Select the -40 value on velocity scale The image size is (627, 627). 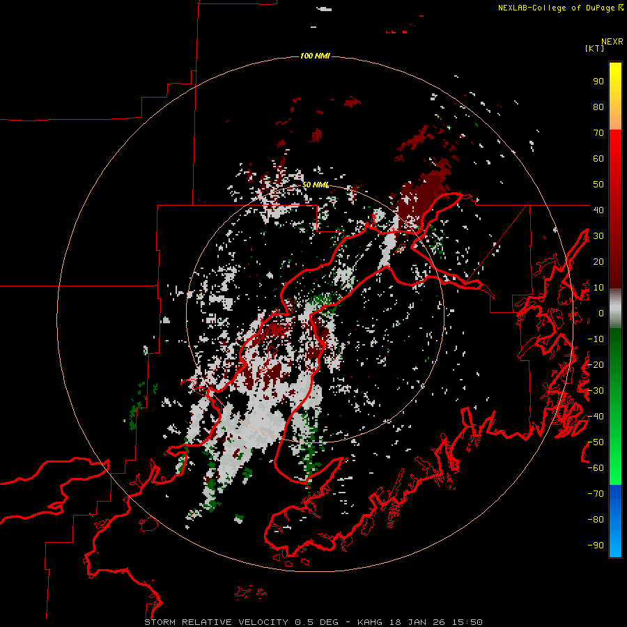(x=596, y=417)
